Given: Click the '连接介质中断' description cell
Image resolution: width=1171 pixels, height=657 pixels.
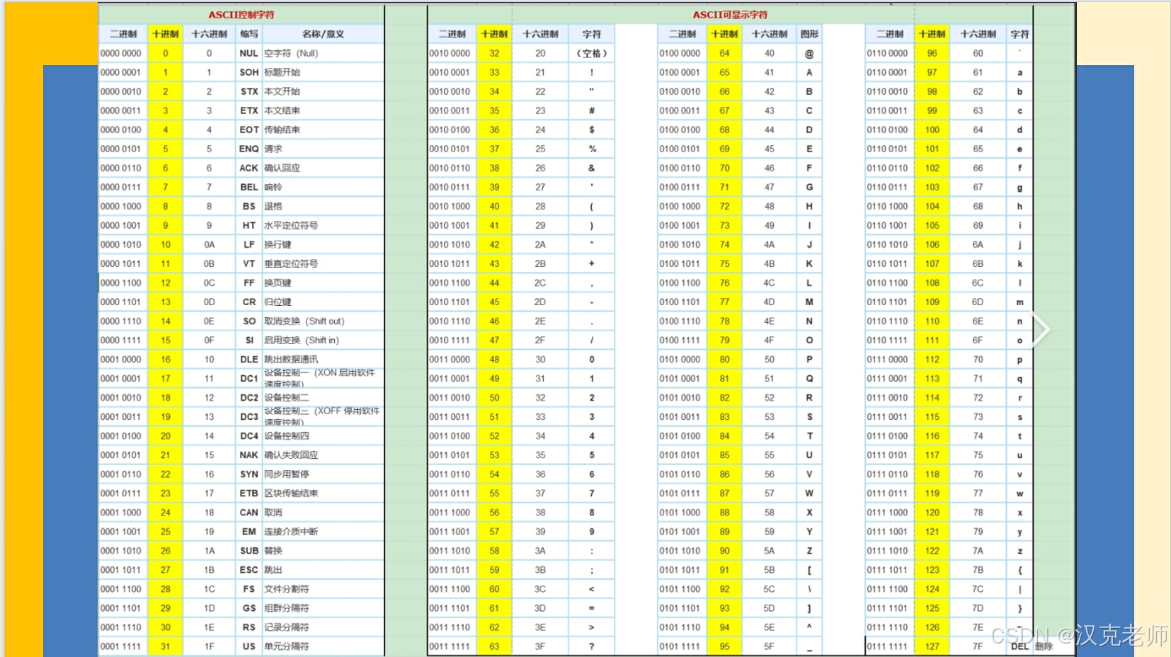Looking at the screenshot, I should point(323,531).
